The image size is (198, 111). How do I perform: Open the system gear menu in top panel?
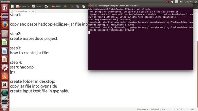(x=196, y=2)
